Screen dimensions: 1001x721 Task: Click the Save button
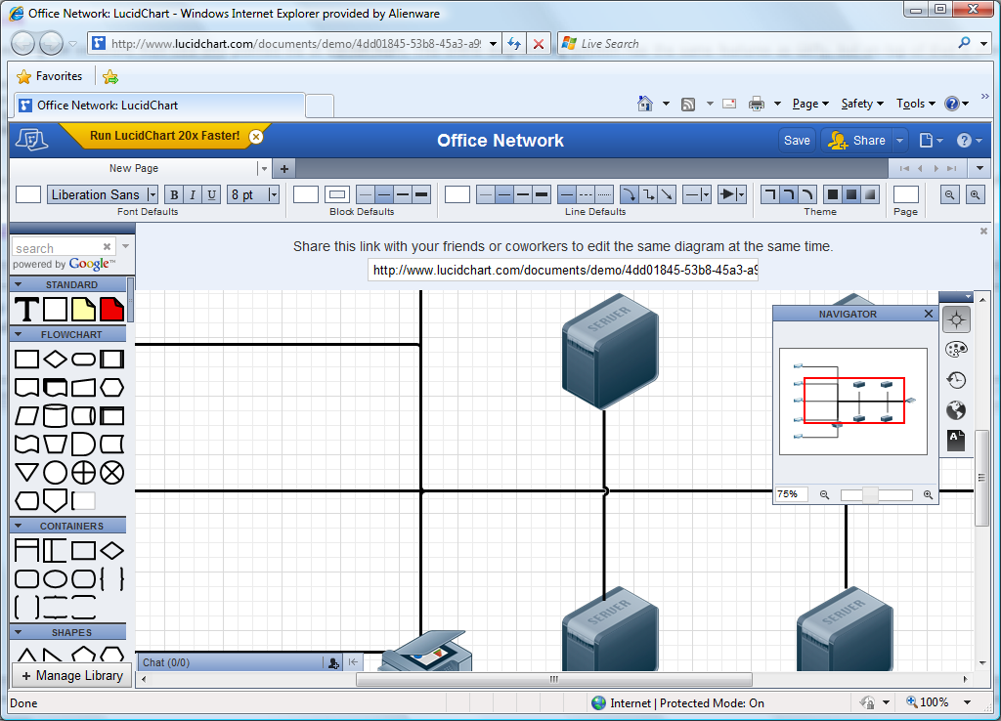point(797,141)
